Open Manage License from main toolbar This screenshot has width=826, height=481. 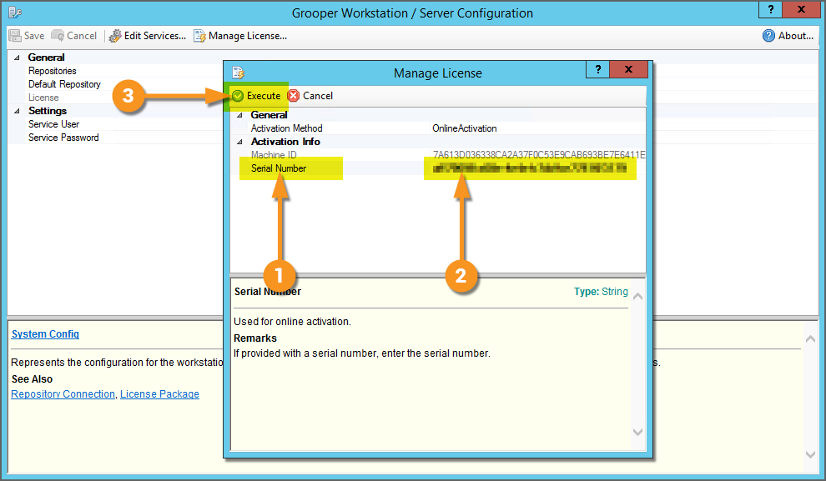point(240,36)
